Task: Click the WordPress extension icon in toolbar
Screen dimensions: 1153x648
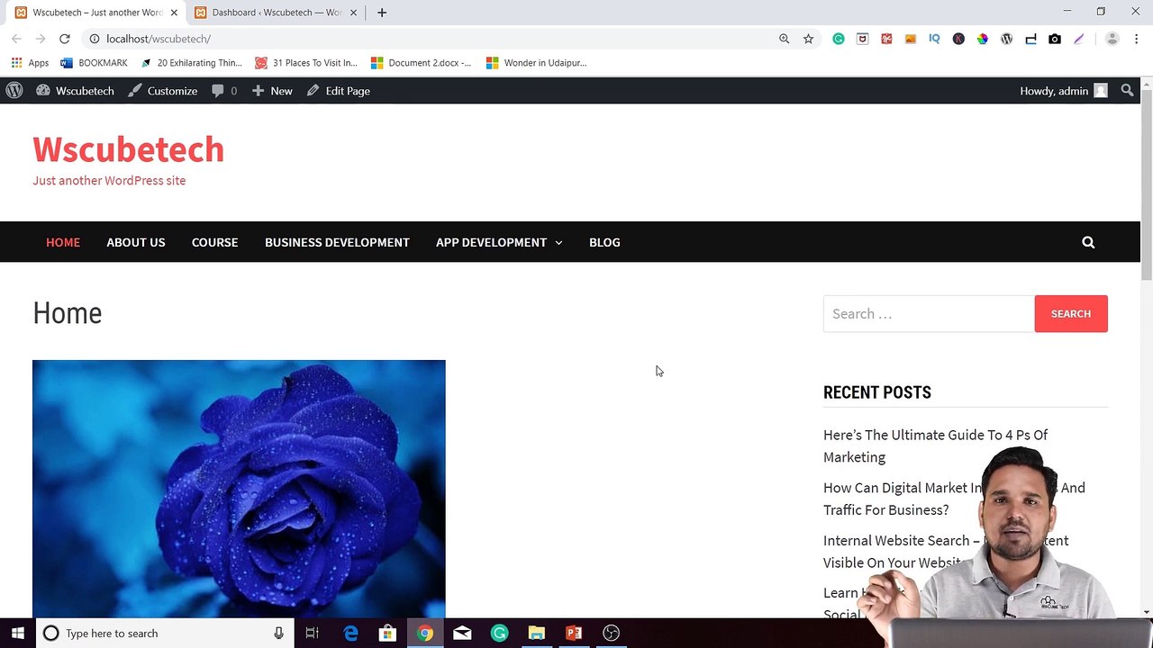Action: 1007,39
